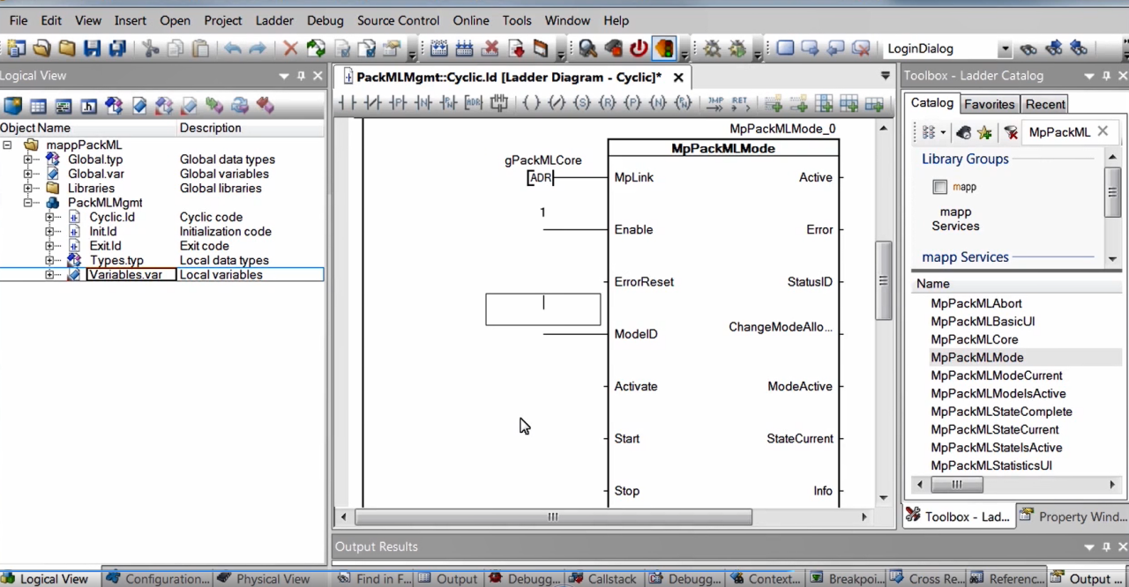1129x587 pixels.
Task: Select MpPackMLCore from the catalog list
Action: pos(974,339)
